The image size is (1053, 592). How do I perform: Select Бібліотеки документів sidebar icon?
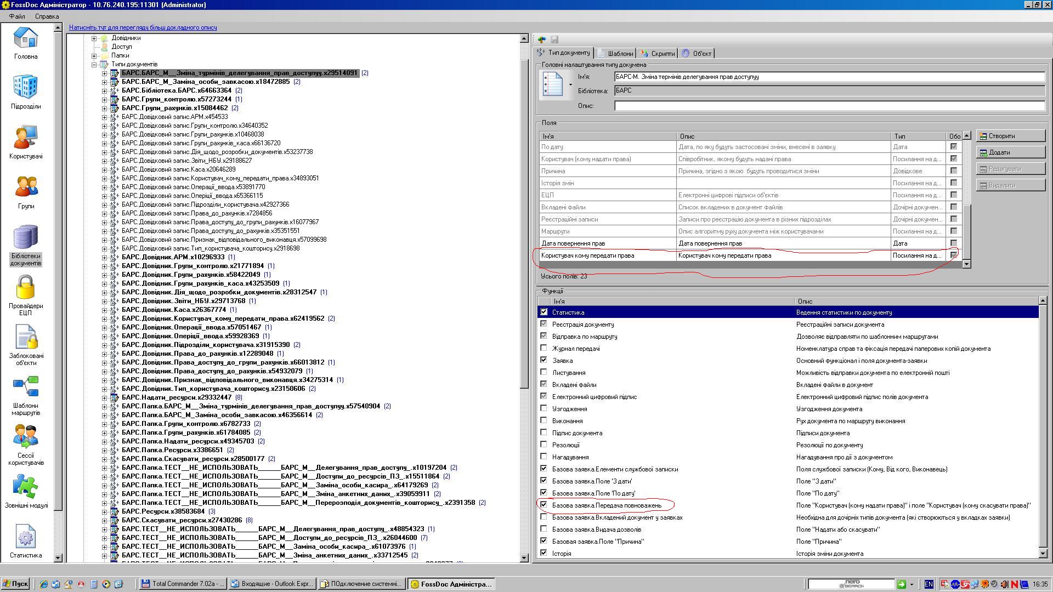[x=25, y=238]
